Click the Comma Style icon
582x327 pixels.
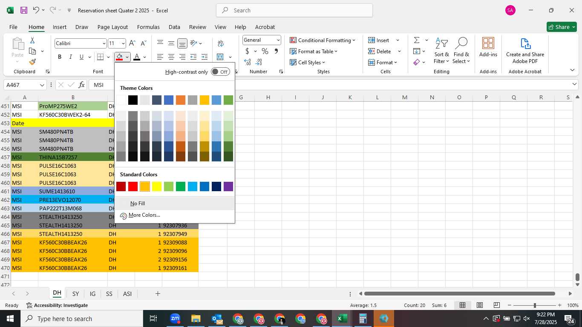276,51
